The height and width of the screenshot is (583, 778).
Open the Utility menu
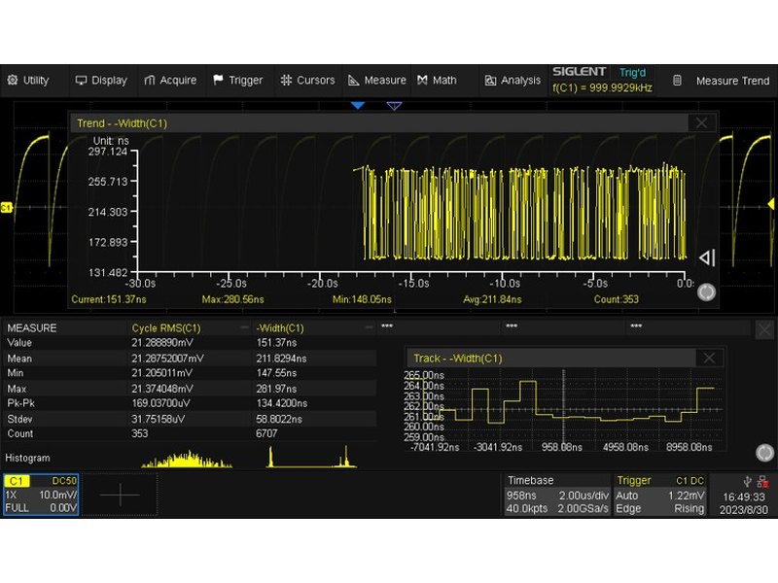pyautogui.click(x=28, y=81)
